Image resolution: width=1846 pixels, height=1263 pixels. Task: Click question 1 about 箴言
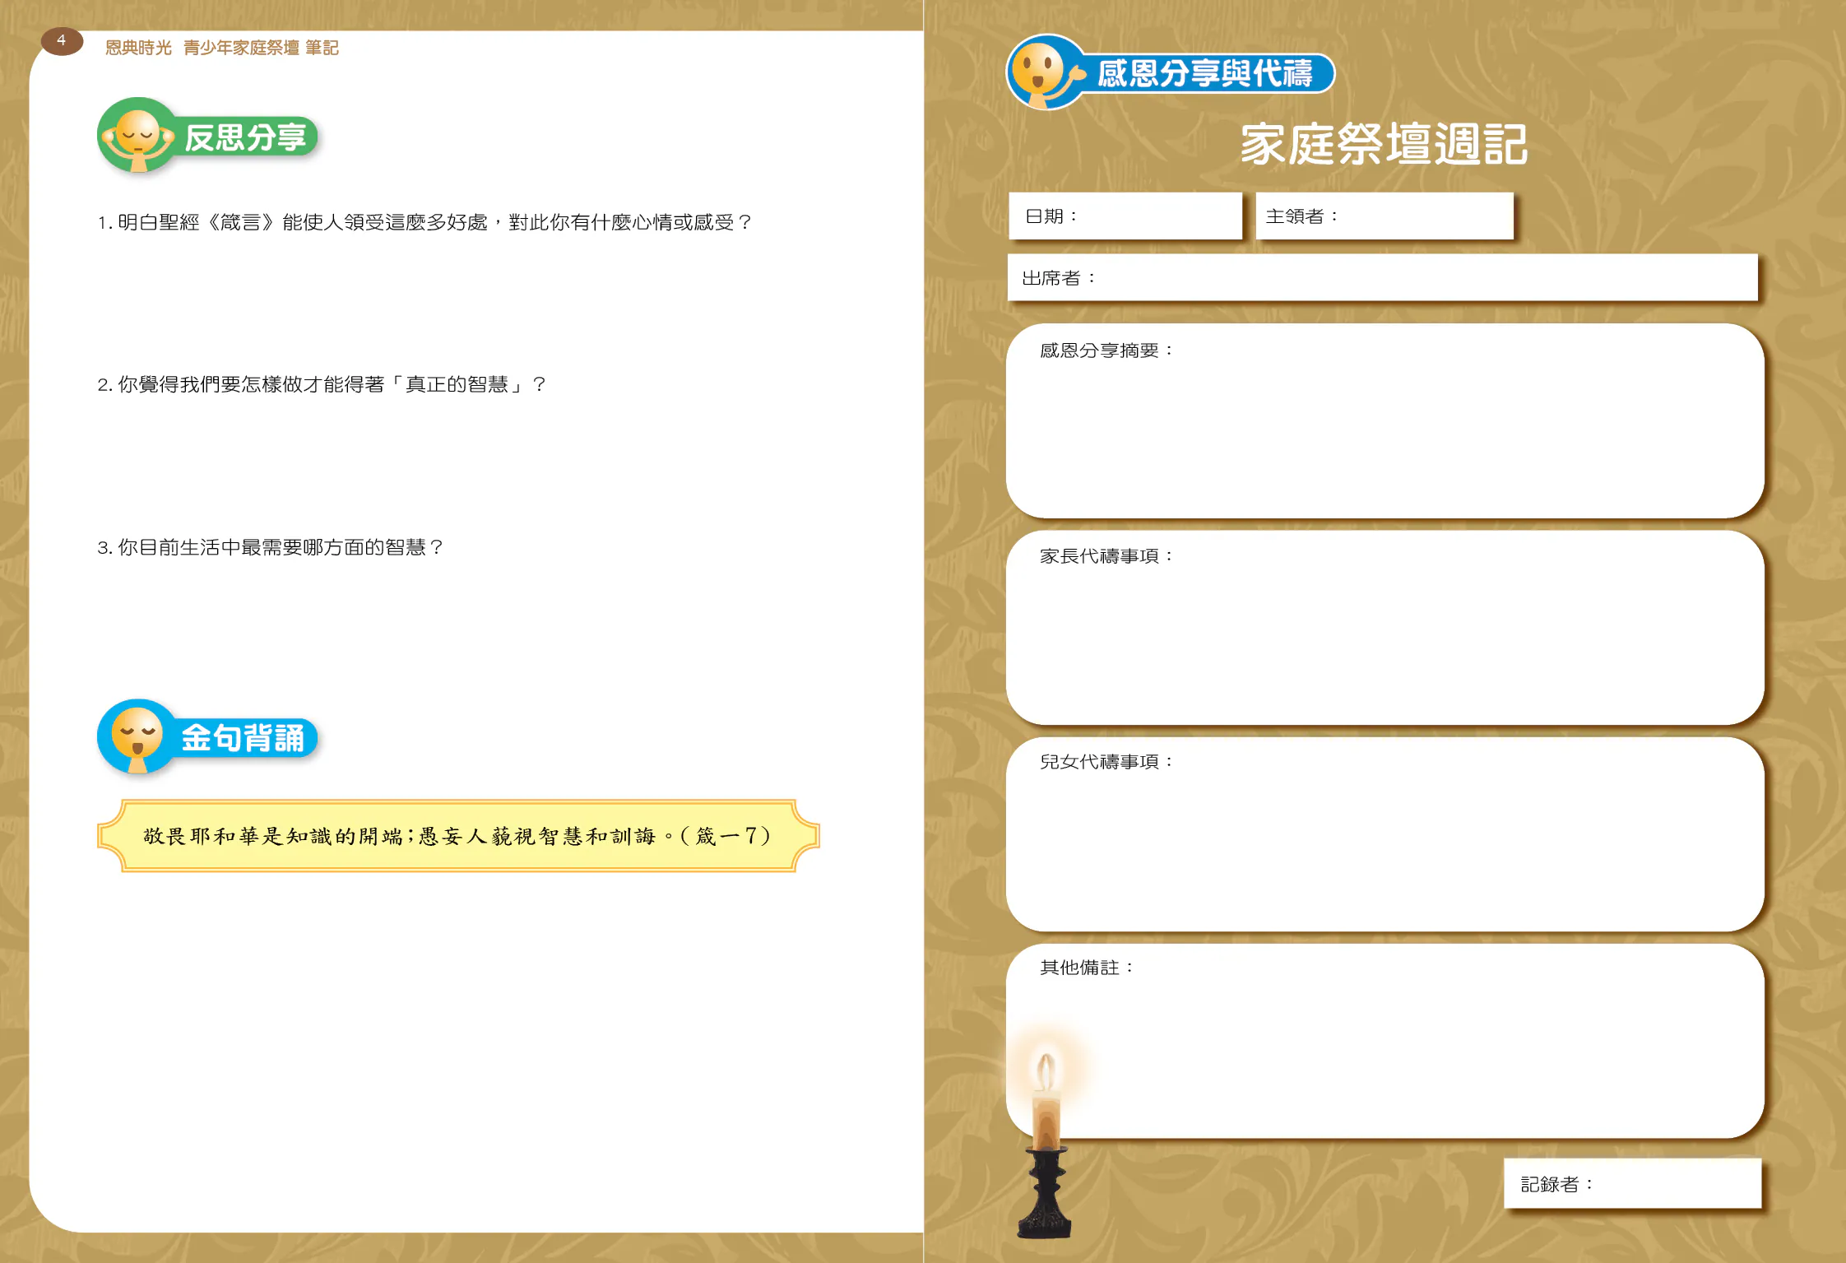(424, 222)
